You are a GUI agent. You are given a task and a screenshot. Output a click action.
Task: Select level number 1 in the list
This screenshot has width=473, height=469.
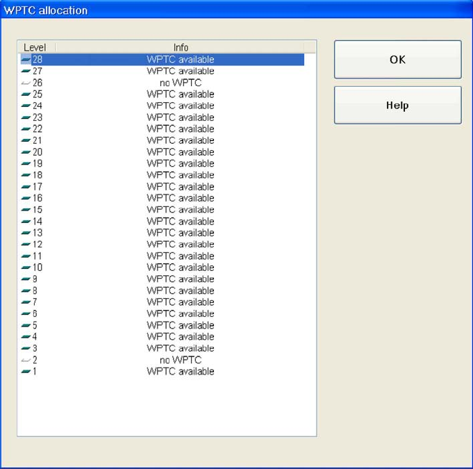click(x=35, y=371)
